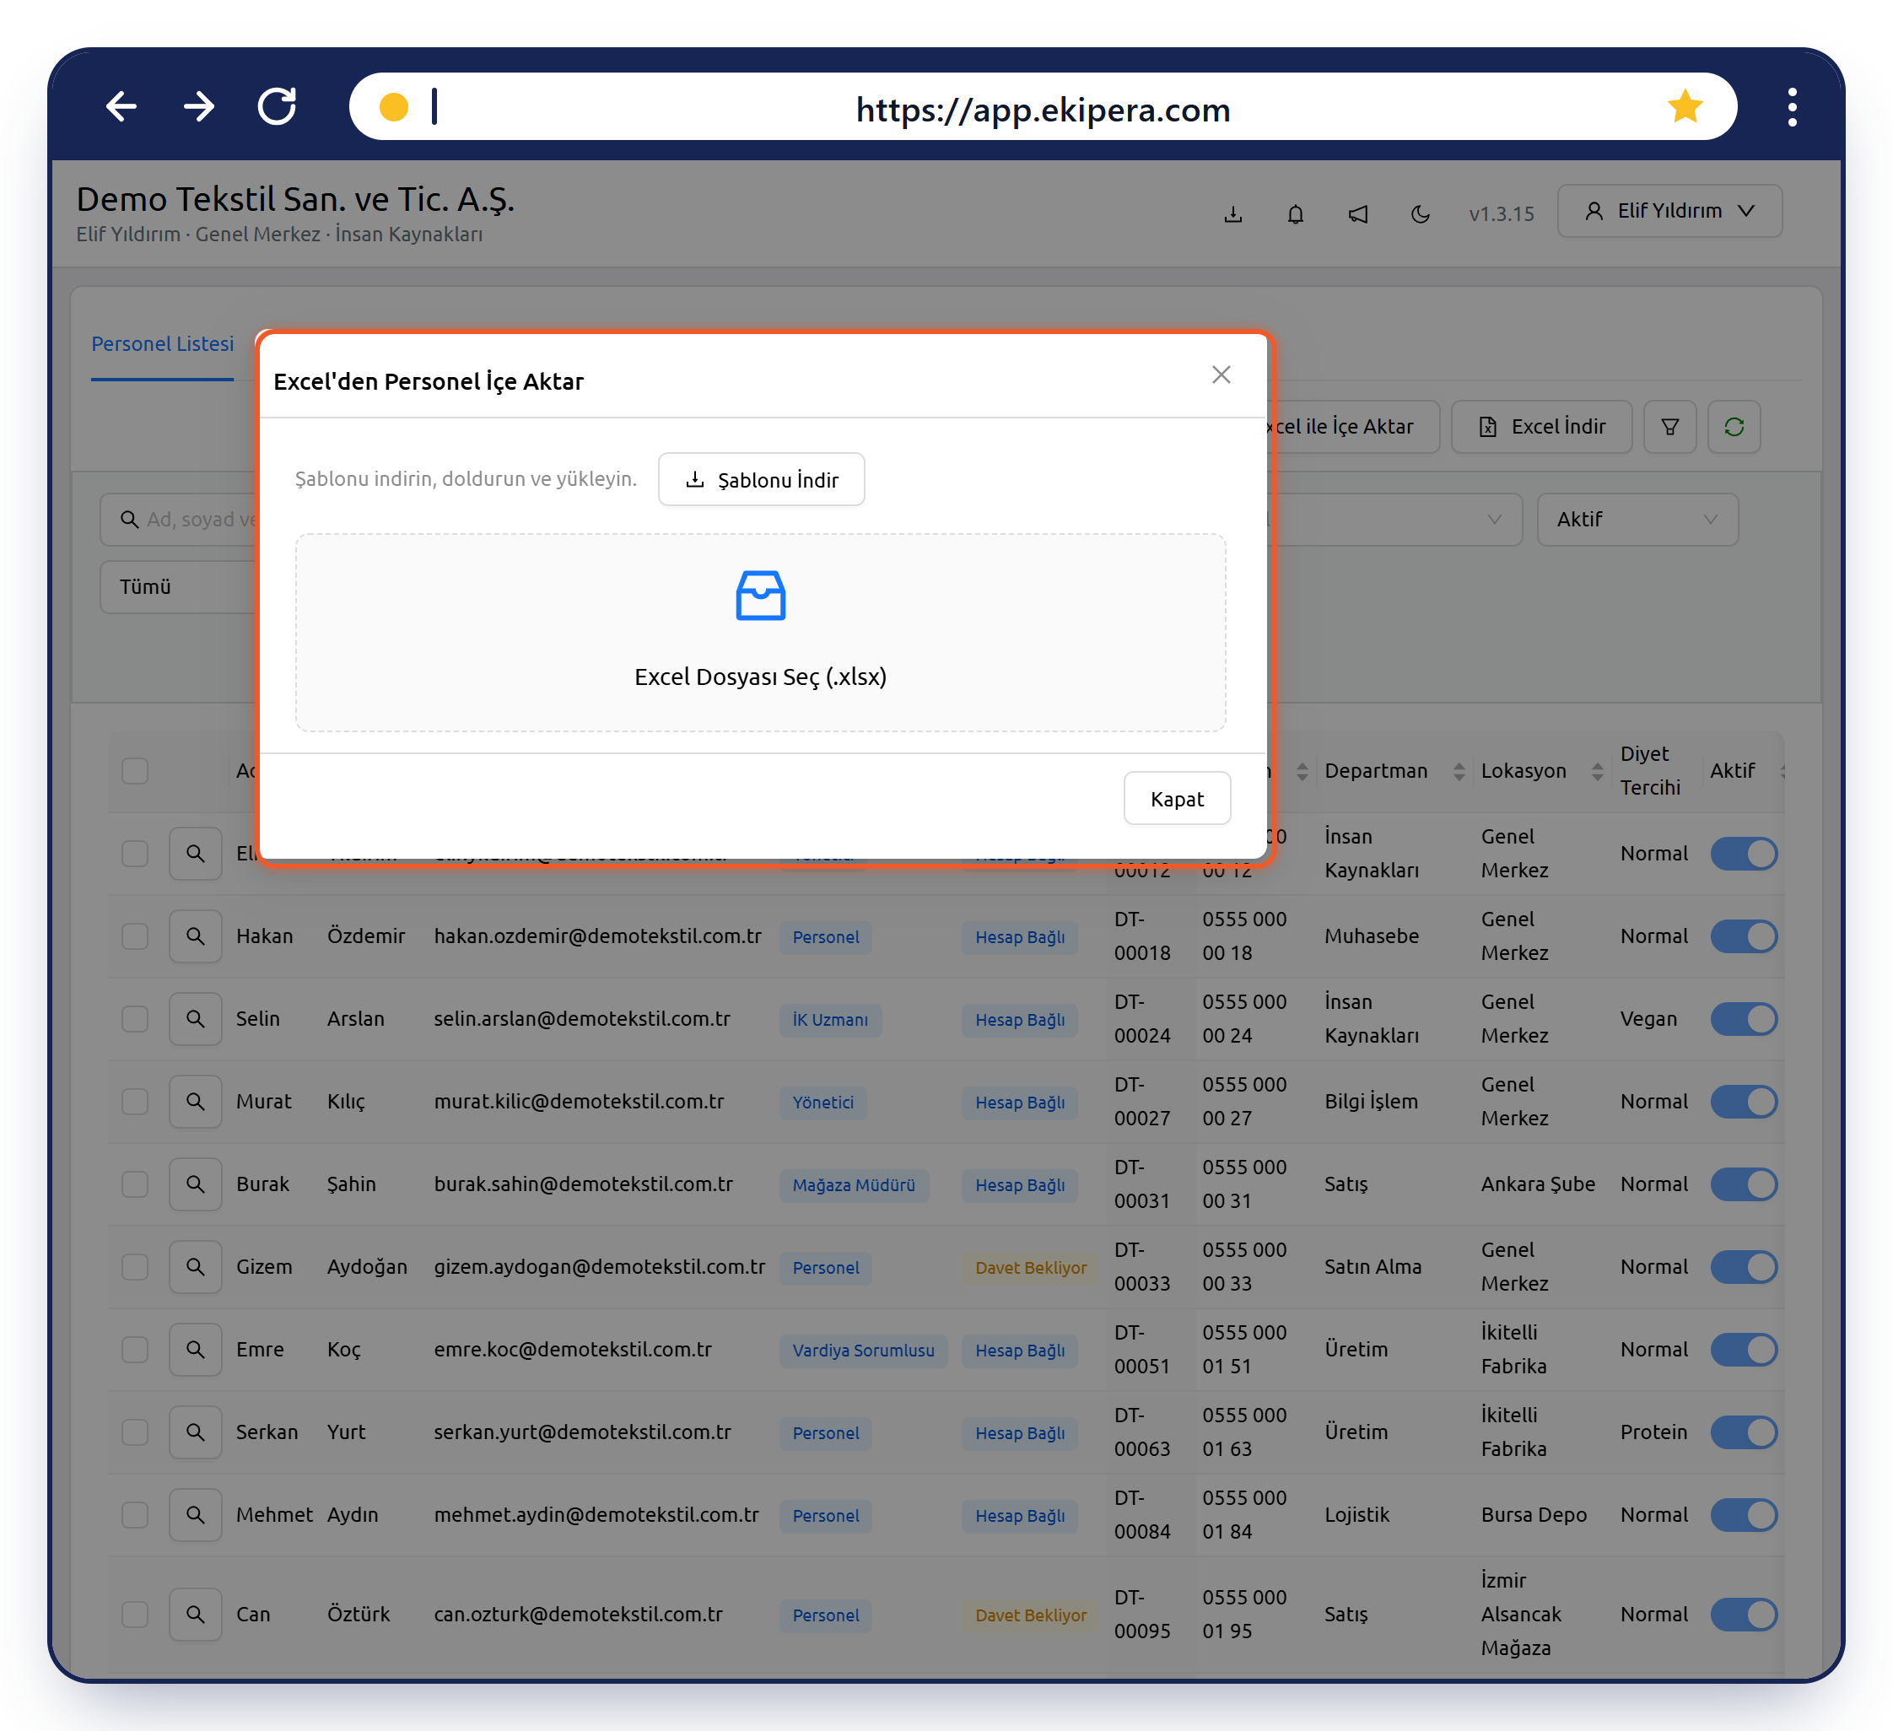Open the Tümü filter dropdown
Viewport: 1893px width, 1731px height.
point(178,586)
